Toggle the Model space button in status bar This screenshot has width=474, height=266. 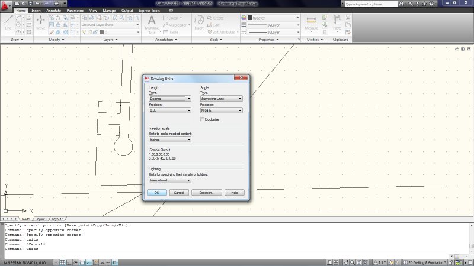click(x=329, y=262)
